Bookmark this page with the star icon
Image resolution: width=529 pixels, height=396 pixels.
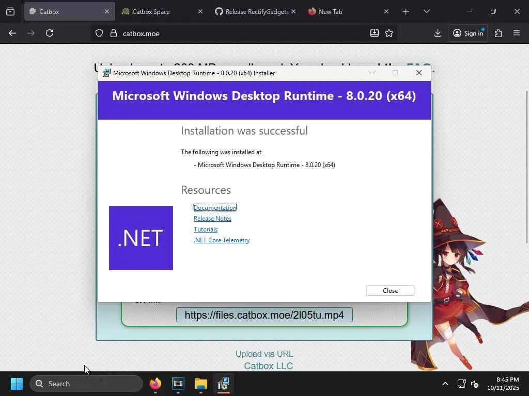coord(389,33)
